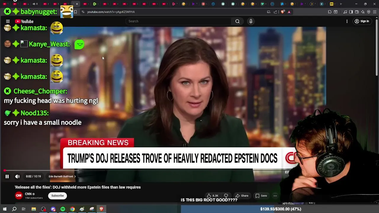Image resolution: width=379 pixels, height=213 pixels.
Task: Open Brave Rewards triangle icon
Action: (289, 12)
